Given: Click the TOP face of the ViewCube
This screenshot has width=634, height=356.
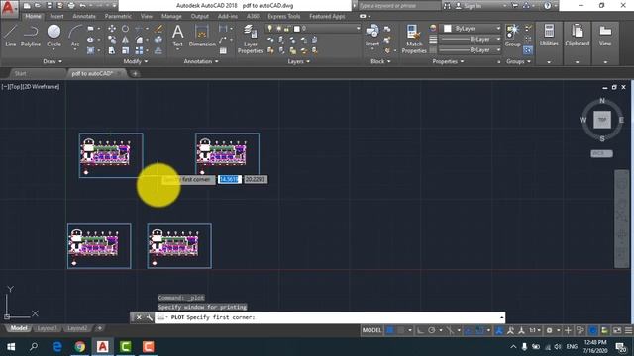Looking at the screenshot, I should [x=602, y=120].
